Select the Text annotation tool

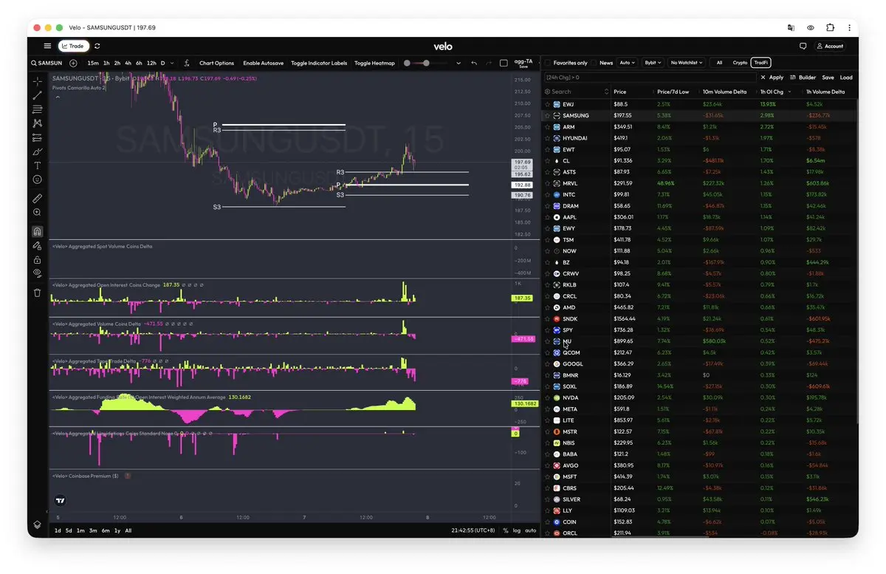[x=37, y=165]
